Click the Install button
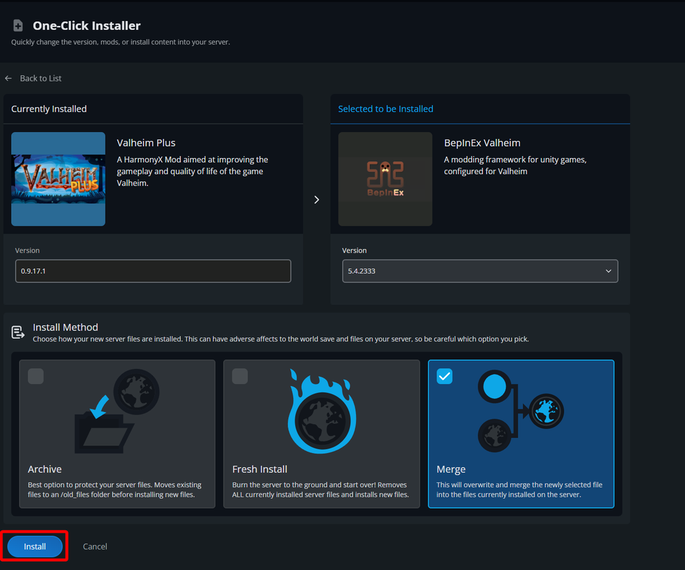The width and height of the screenshot is (685, 570). tap(35, 547)
